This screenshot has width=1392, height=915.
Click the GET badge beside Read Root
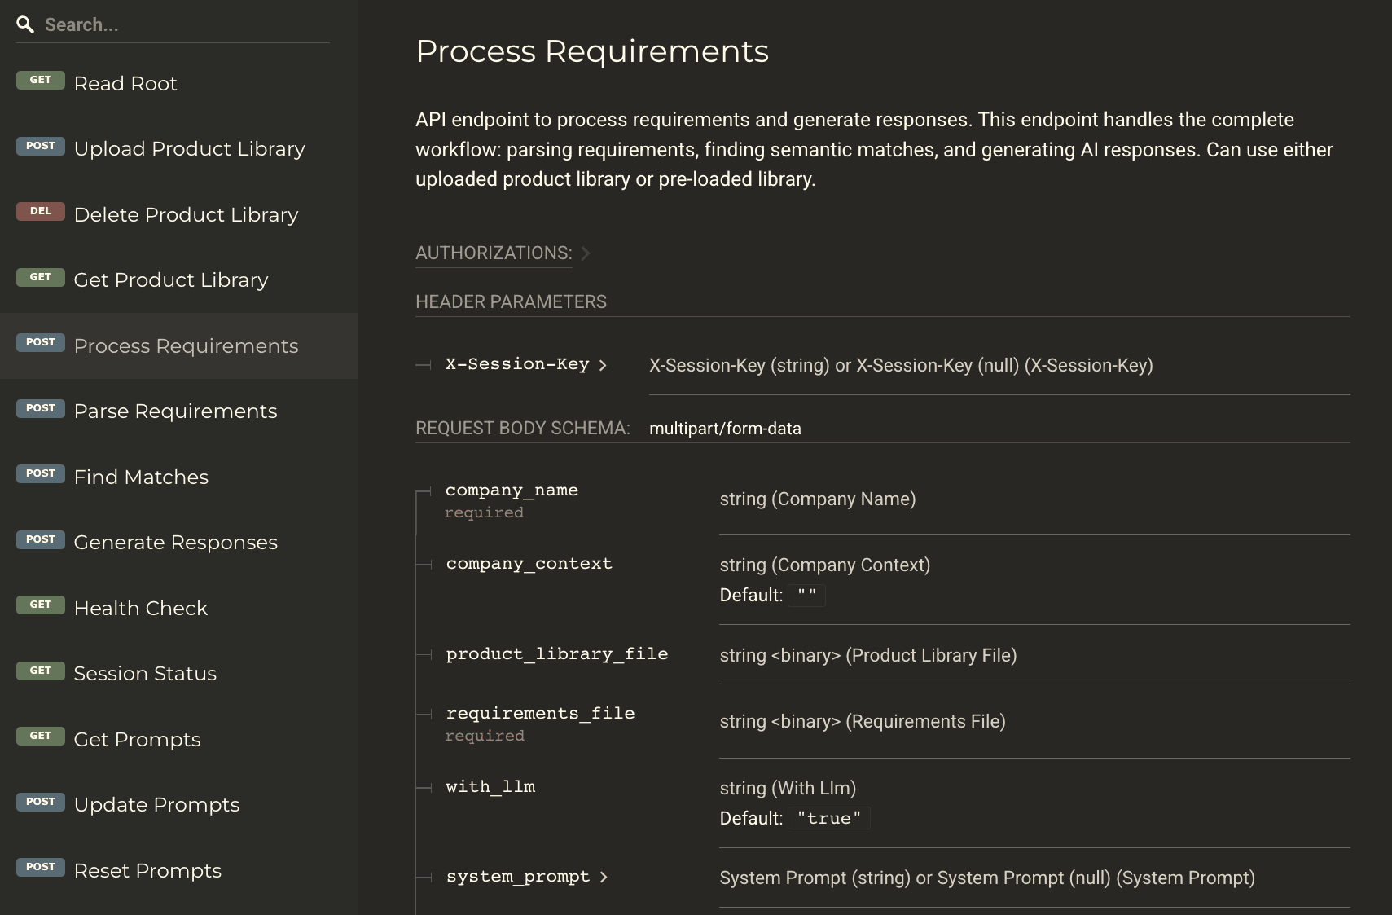coord(41,80)
